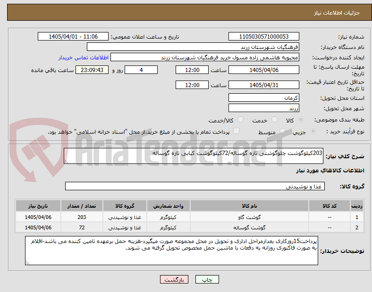The image size is (372, 292).
Task: Click the date cell in گوشت گاو row
Action: (x=38, y=217)
